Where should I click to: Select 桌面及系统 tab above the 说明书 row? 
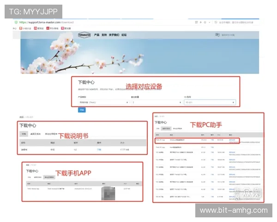pyautogui.click(x=36, y=134)
